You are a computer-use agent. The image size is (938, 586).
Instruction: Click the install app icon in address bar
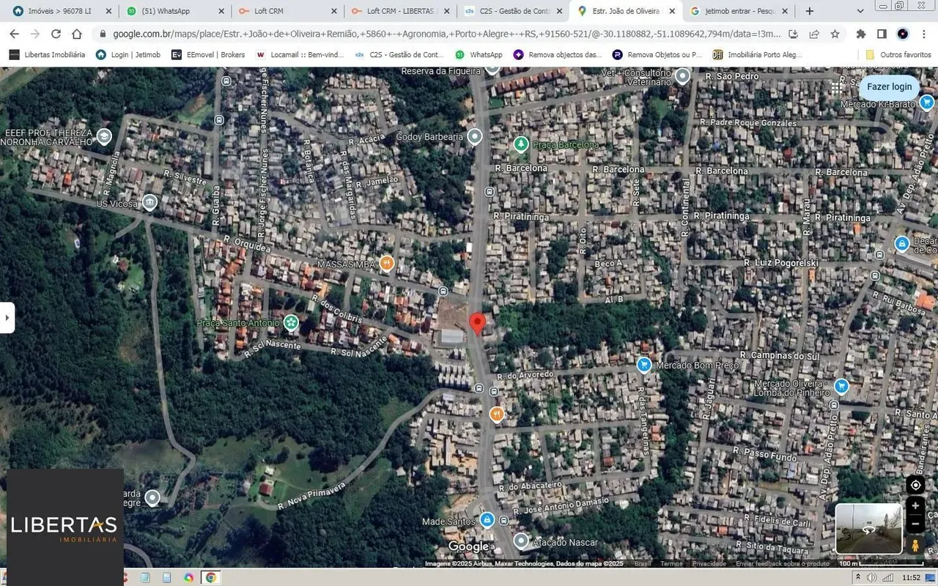coord(794,34)
